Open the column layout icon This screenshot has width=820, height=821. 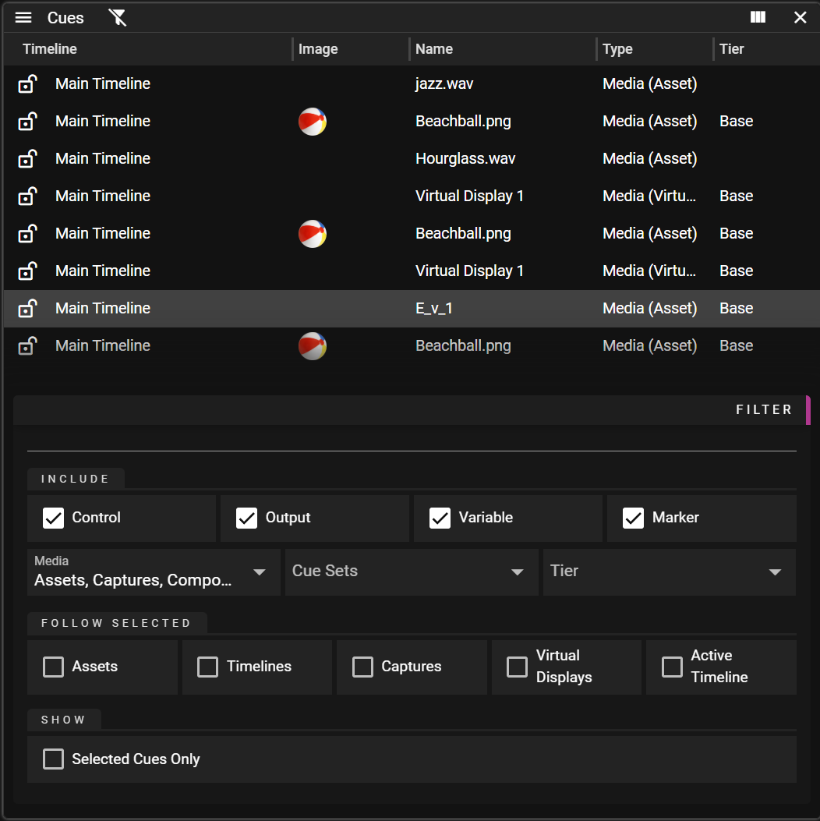coord(757,17)
